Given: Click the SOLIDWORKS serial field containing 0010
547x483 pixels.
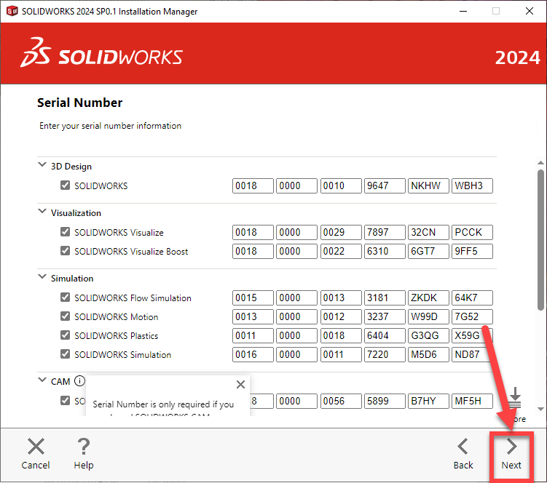Looking at the screenshot, I should coord(341,185).
